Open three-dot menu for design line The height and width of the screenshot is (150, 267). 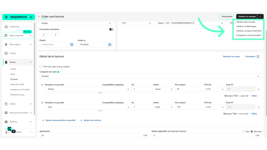click(258, 89)
